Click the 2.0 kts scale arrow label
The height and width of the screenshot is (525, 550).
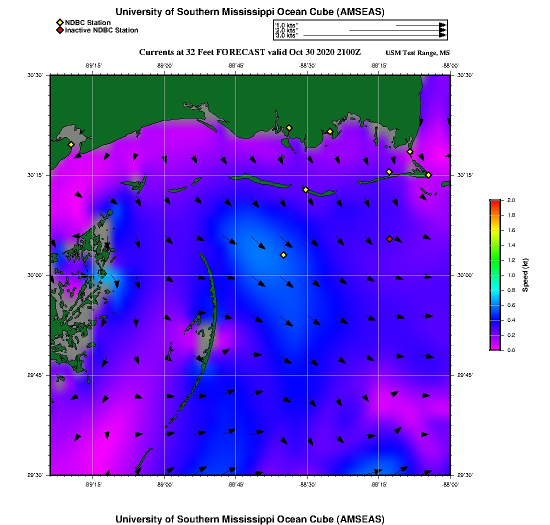point(286,30)
